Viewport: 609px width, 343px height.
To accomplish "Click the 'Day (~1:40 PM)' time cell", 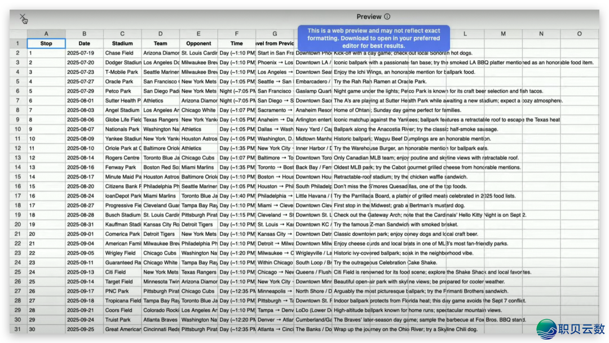I will coord(236,196).
